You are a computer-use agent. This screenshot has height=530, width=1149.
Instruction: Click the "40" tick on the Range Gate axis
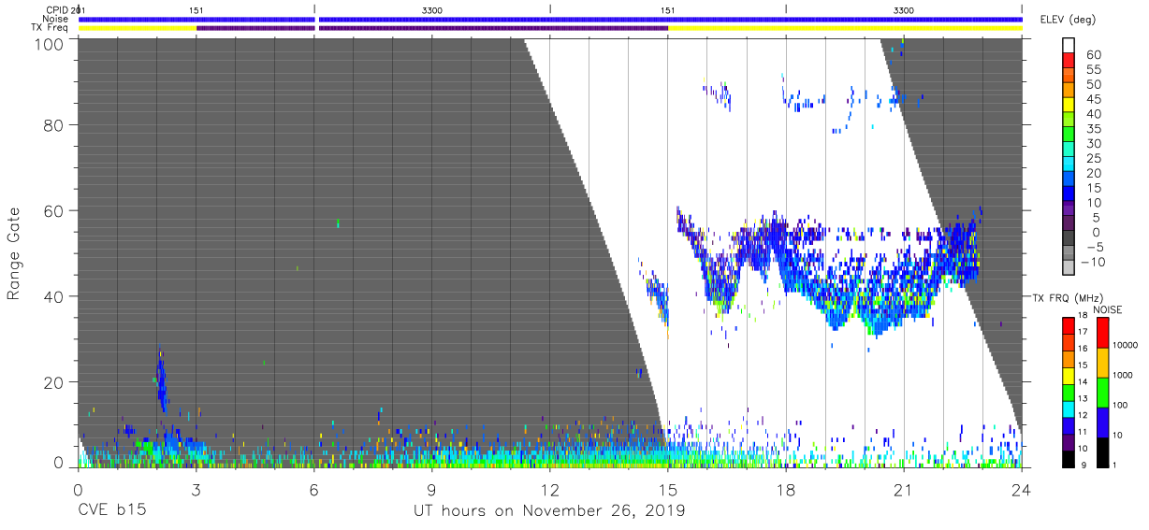tap(54, 296)
